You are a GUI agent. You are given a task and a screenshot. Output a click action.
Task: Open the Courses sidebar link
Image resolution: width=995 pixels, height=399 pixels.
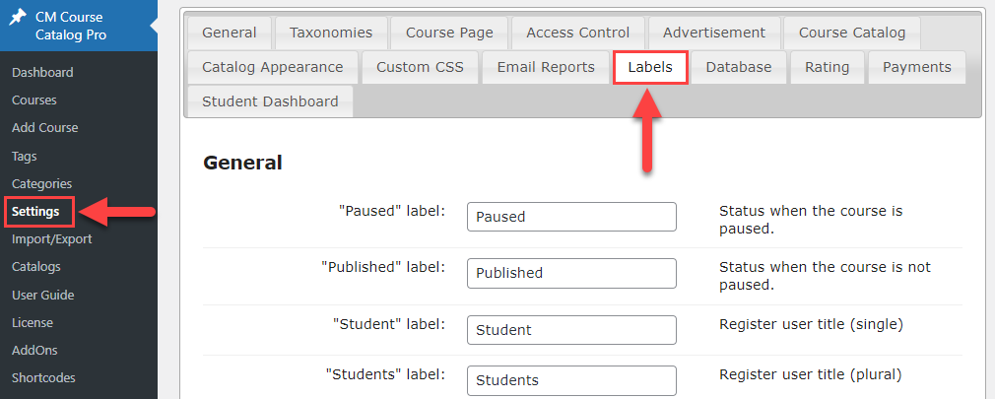34,100
